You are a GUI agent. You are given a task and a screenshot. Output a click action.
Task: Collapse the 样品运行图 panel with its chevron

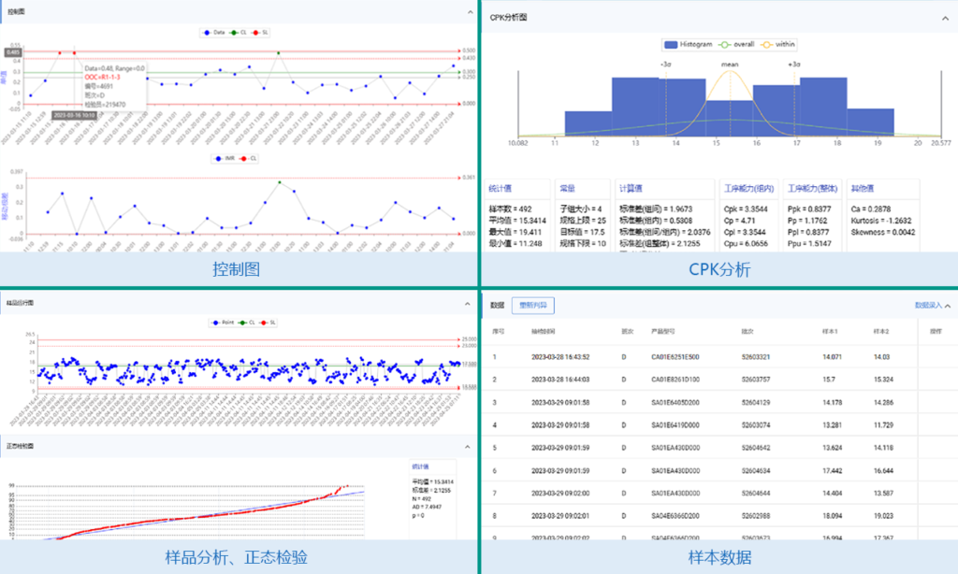(468, 304)
